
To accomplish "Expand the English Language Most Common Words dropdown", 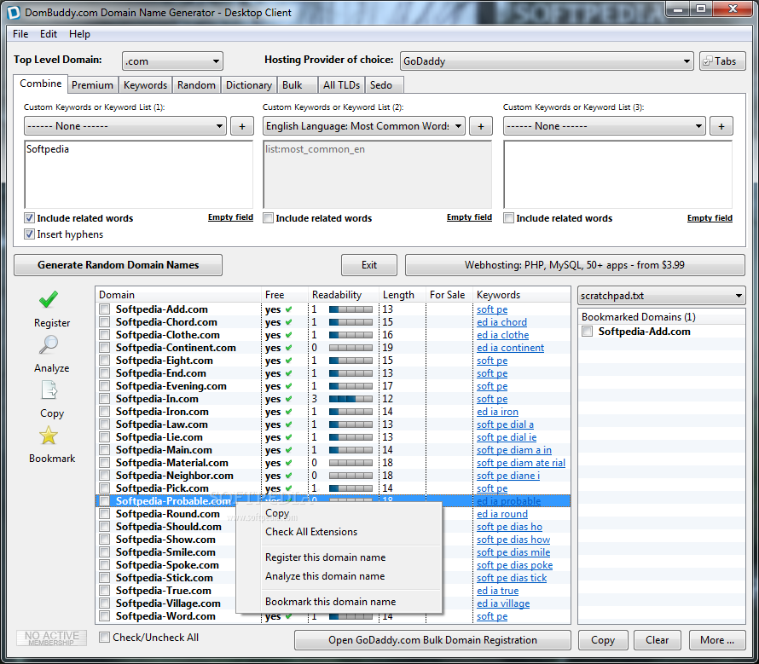I will coord(363,126).
